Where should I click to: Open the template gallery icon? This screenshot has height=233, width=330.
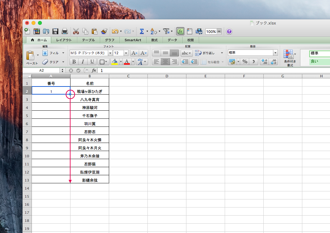[x=37, y=31]
